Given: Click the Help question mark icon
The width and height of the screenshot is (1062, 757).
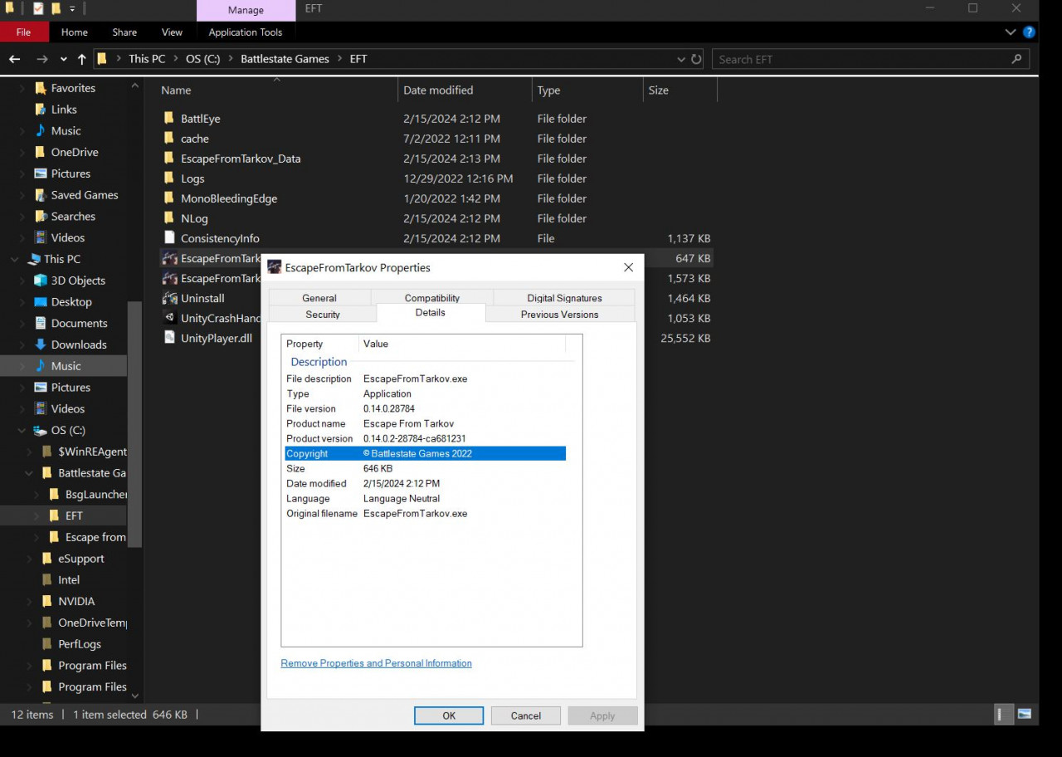Looking at the screenshot, I should click(x=1029, y=32).
